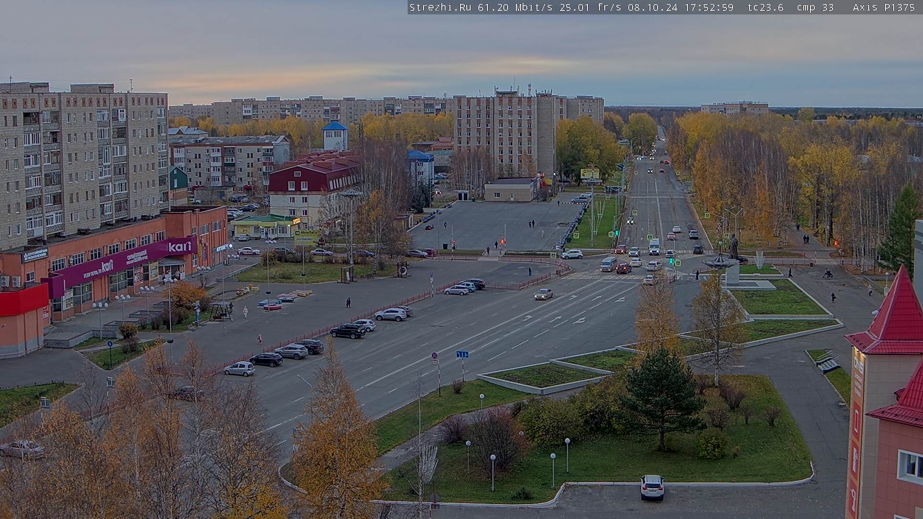Click the "tc23.6" overlay value
This screenshot has width=923, height=519.
[x=766, y=7]
